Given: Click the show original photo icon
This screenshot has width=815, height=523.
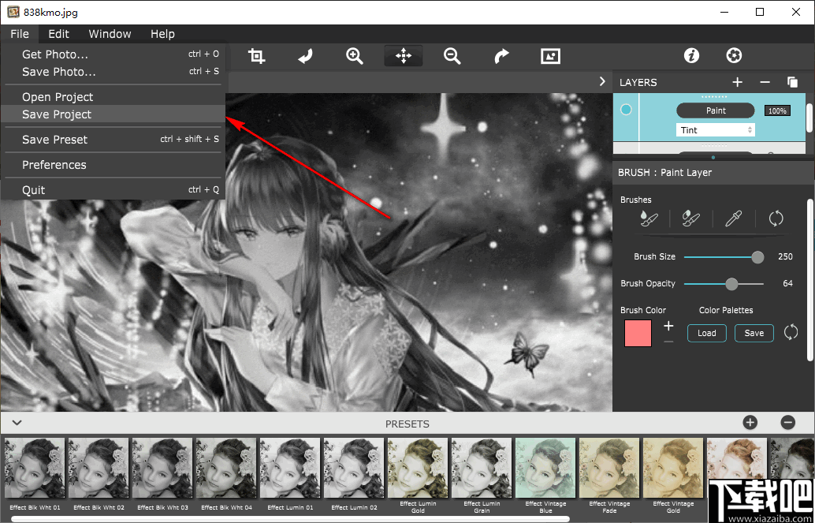Looking at the screenshot, I should pyautogui.click(x=550, y=56).
